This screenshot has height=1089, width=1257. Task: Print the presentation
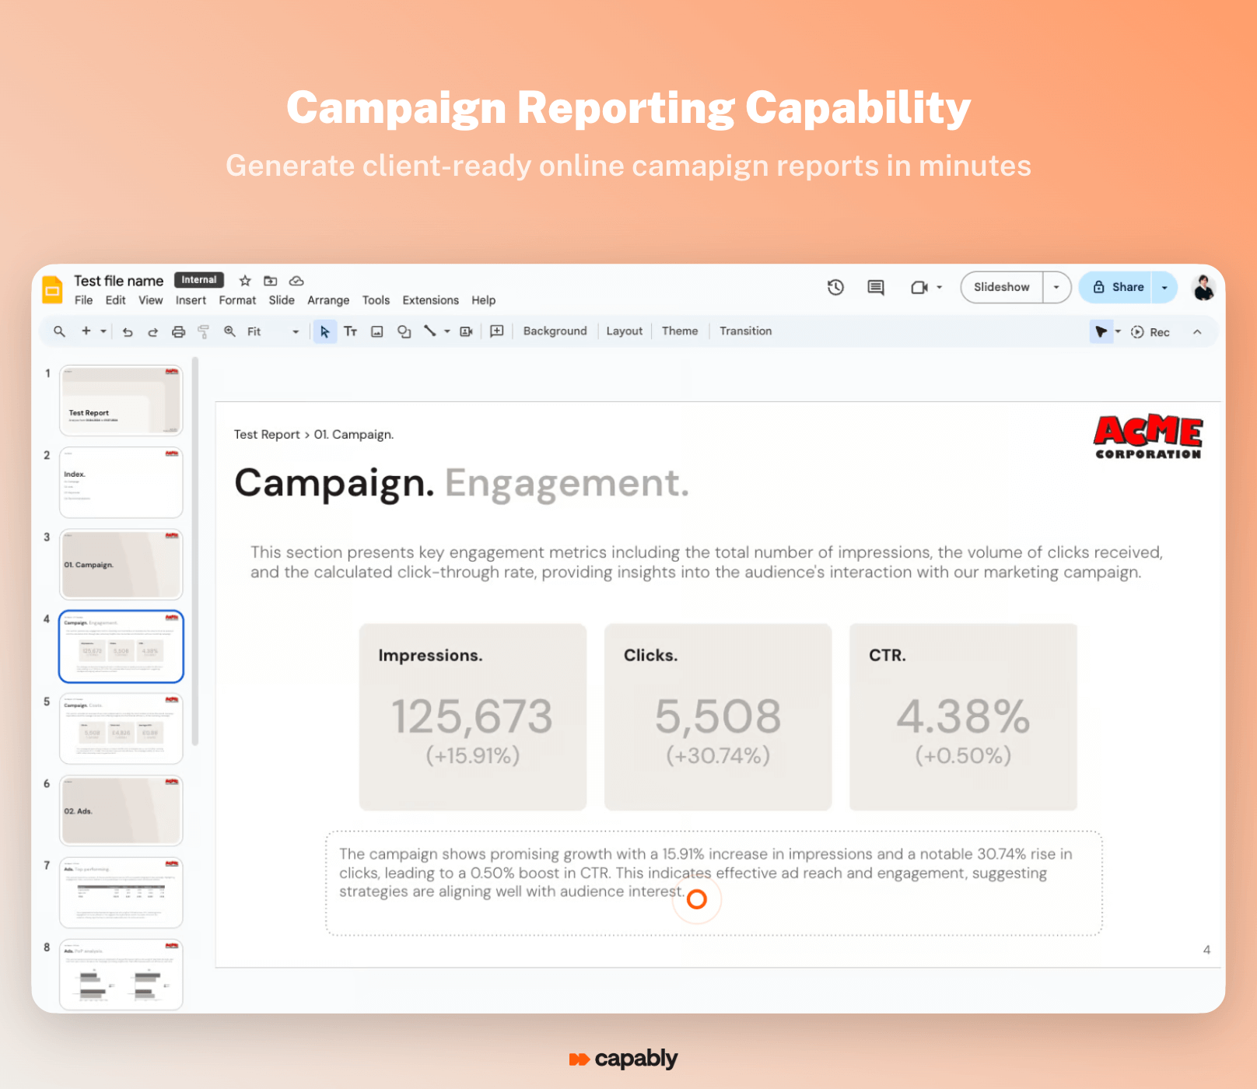(178, 332)
